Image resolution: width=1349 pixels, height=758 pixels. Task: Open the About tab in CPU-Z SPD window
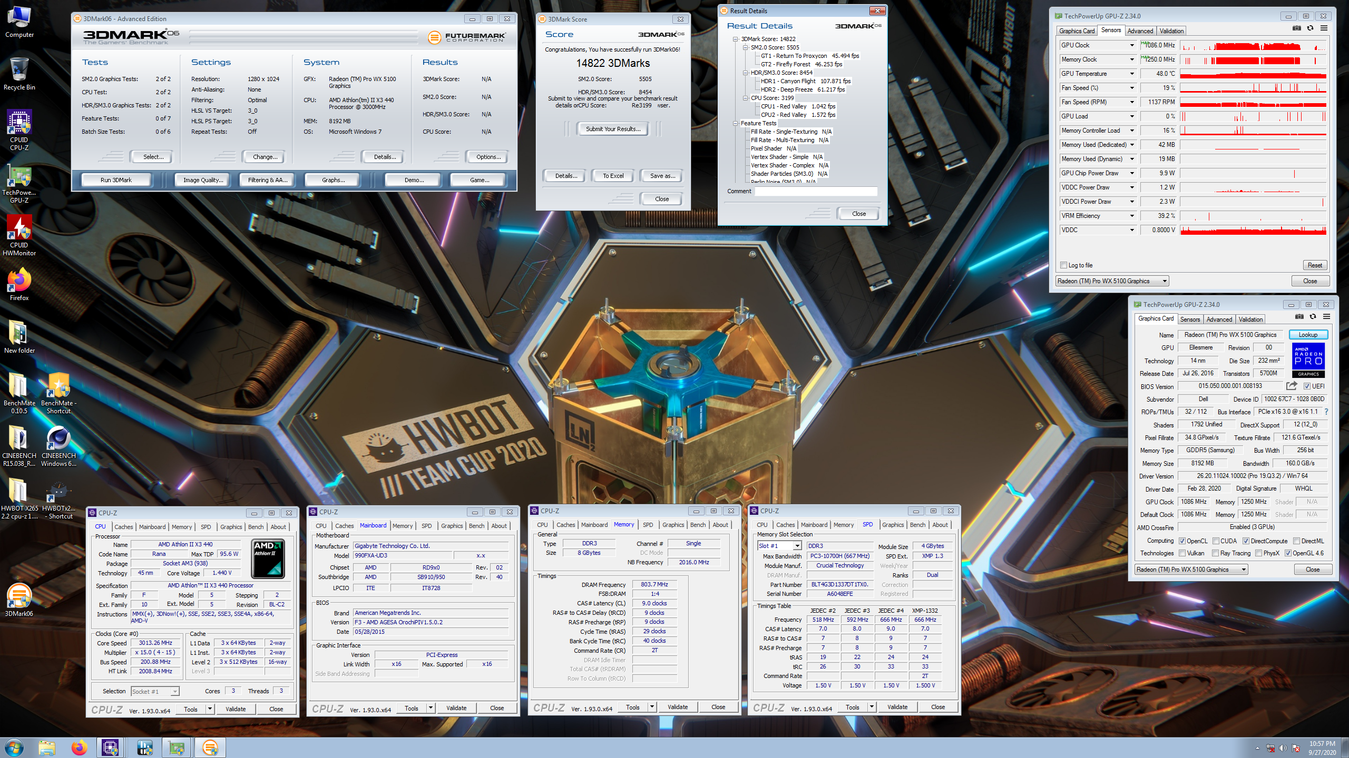940,525
